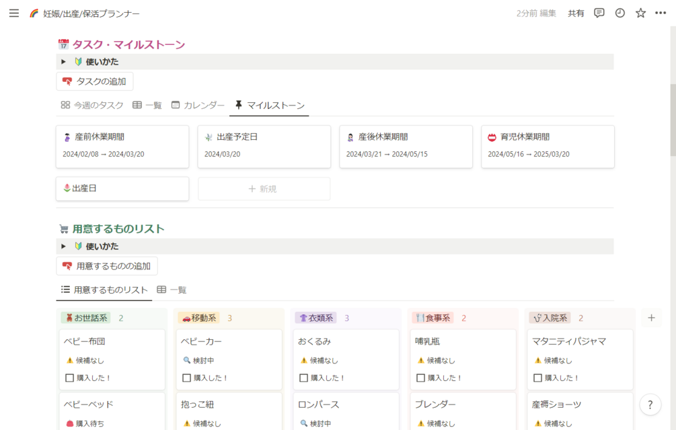The width and height of the screenshot is (676, 430).
Task: Check 購入した！ for ベビーカー
Action: (187, 378)
